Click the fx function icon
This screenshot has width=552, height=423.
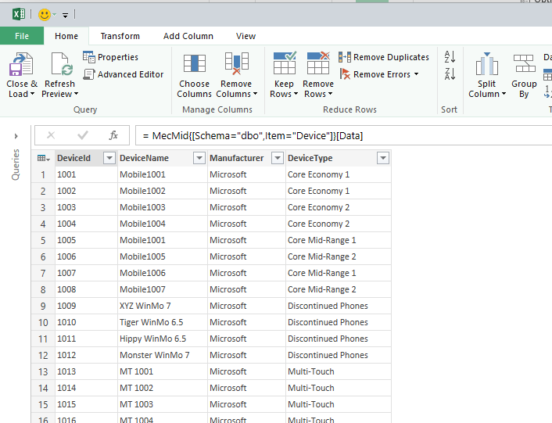pyautogui.click(x=113, y=135)
